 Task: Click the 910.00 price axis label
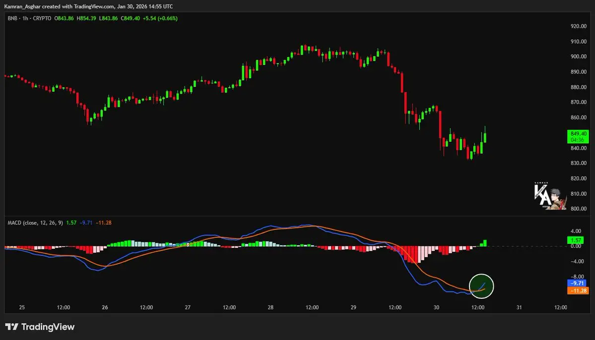pyautogui.click(x=579, y=42)
